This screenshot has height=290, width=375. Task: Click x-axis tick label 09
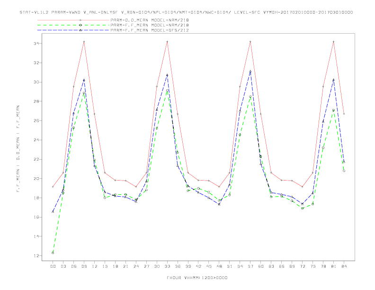pyautogui.click(x=84, y=266)
